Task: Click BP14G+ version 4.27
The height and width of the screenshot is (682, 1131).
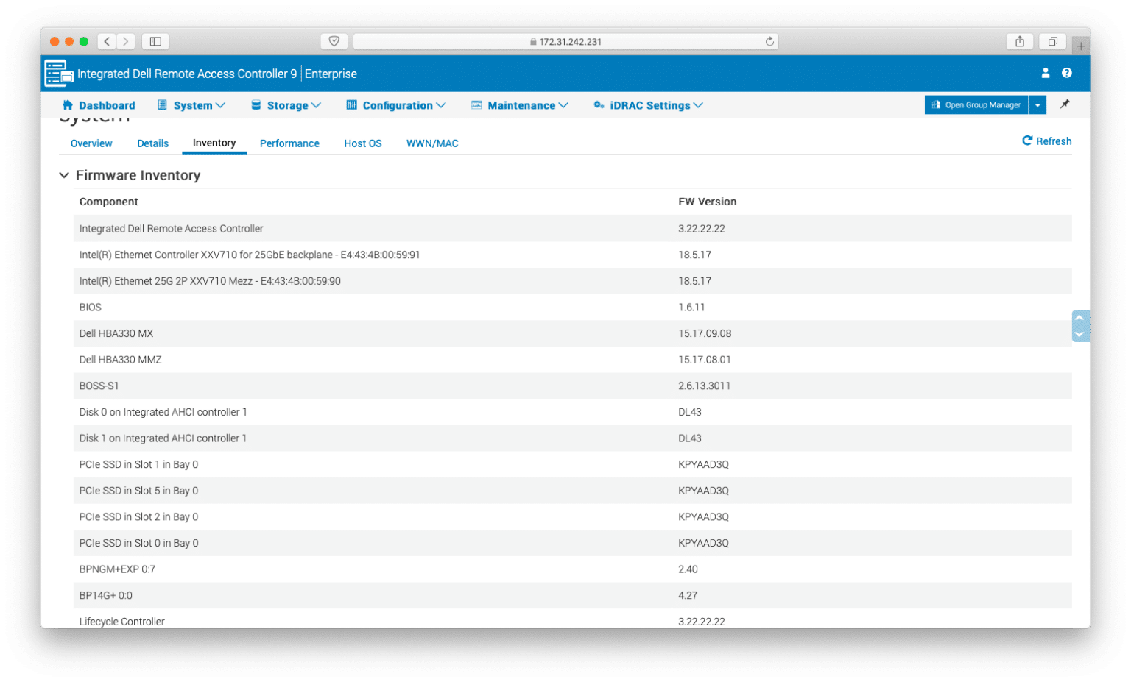Action: (688, 596)
